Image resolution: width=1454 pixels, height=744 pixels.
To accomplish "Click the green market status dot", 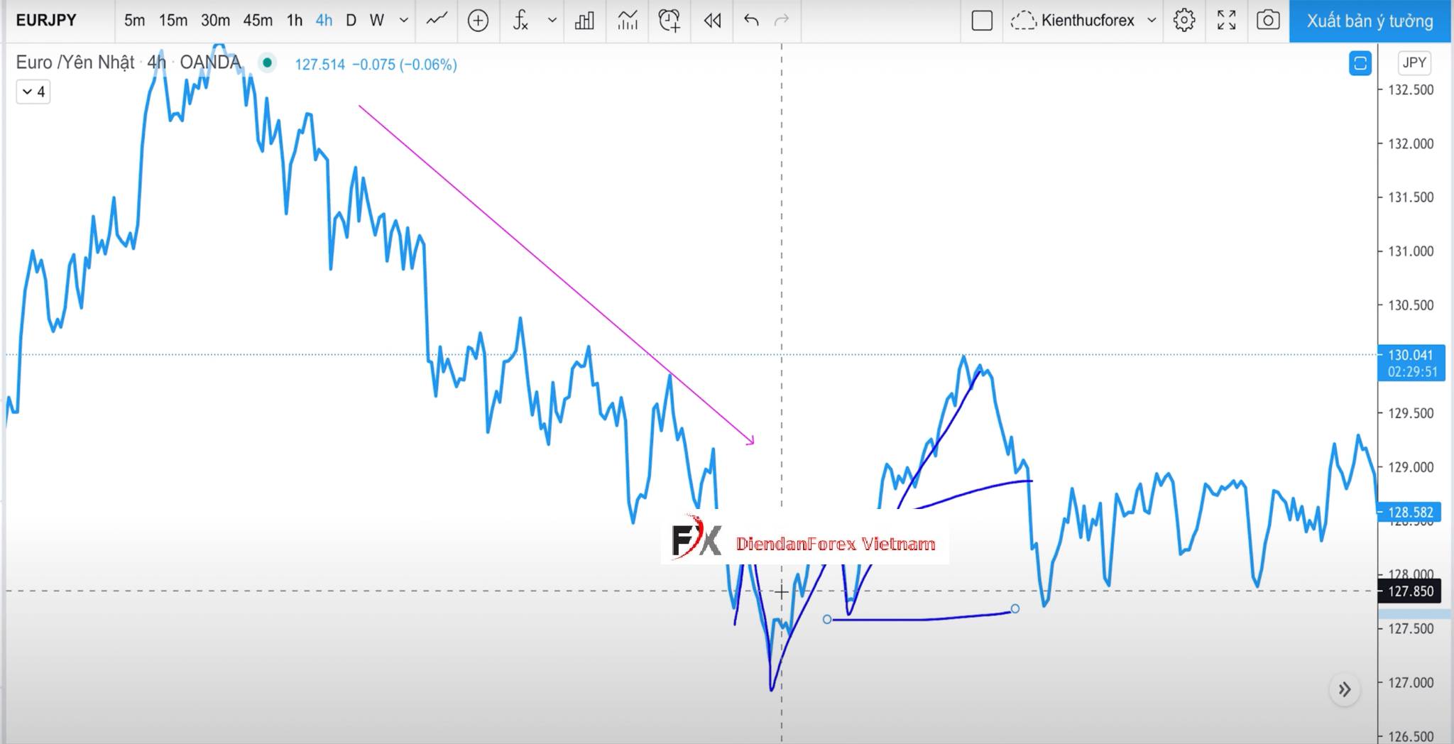I will [x=267, y=62].
